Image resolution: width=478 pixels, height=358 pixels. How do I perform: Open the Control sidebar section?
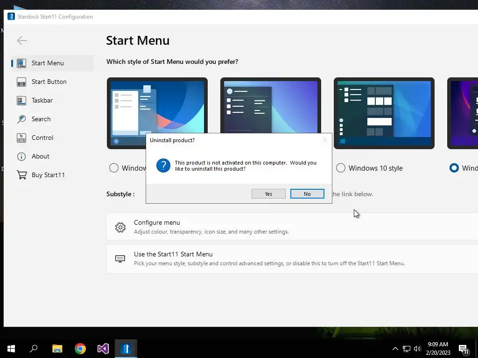point(52,138)
